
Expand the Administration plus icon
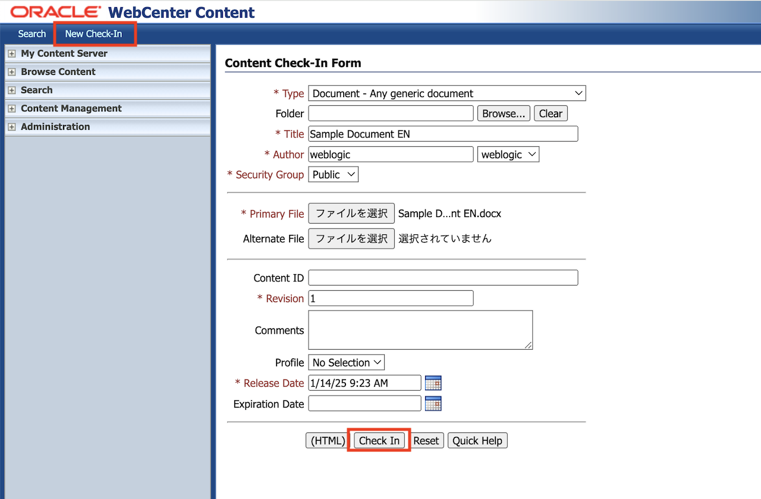tap(11, 127)
